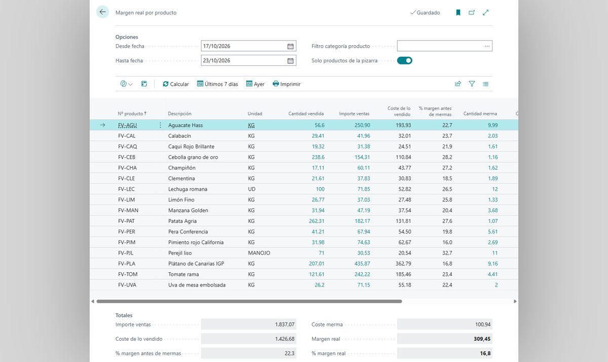Open calendar picker for Hasta fecha

[290, 61]
